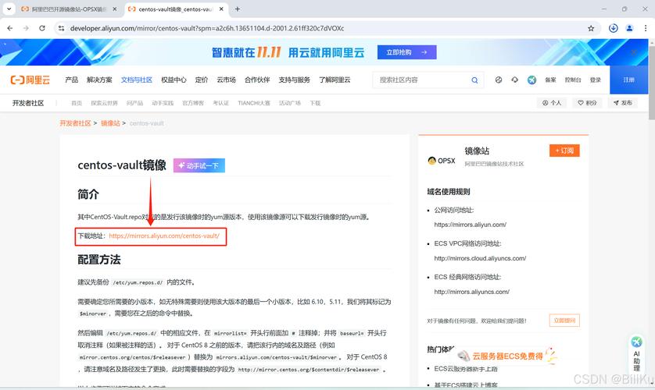Select the centos-vault镜像 browser tab
Viewport: 655px width, 390px height.
(175, 9)
